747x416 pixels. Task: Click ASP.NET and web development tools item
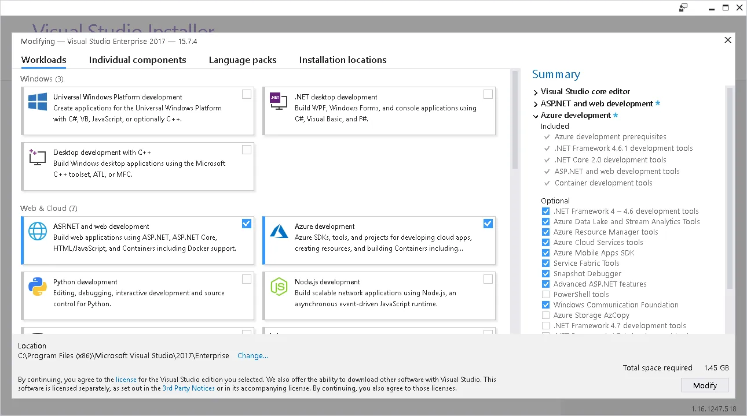617,172
